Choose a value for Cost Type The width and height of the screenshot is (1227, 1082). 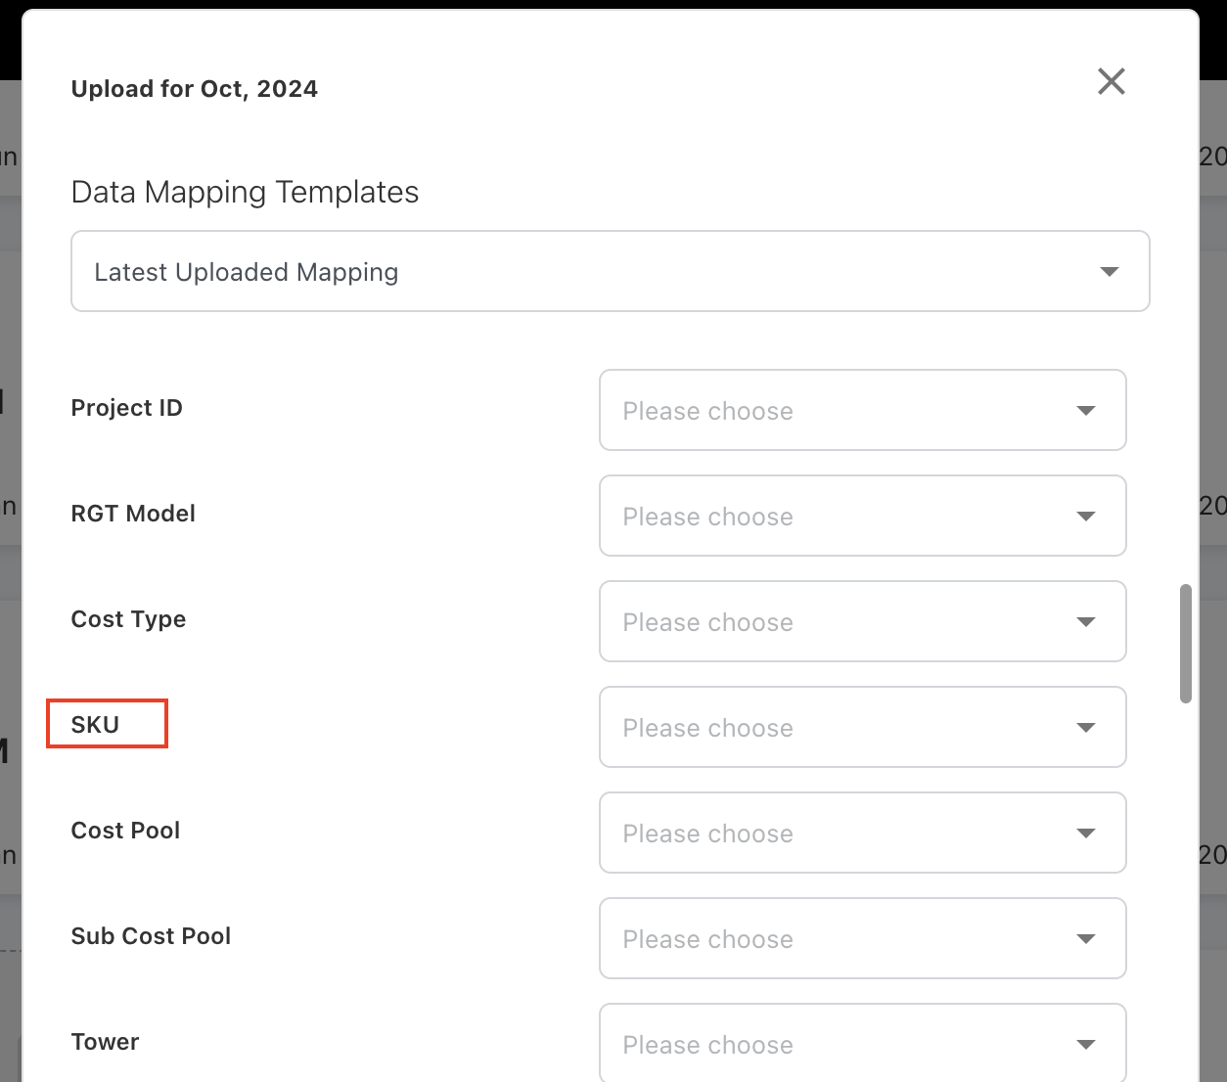coord(841,621)
